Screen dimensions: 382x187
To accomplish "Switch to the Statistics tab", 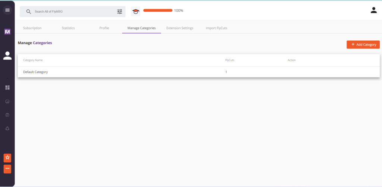I will (x=68, y=28).
